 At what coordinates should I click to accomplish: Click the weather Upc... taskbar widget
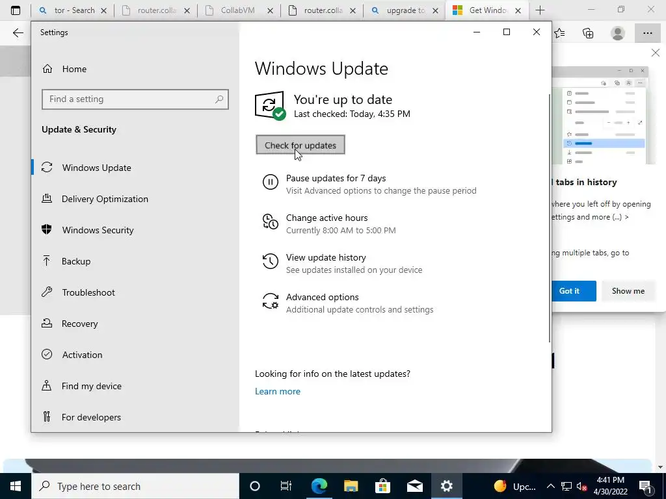tap(515, 486)
